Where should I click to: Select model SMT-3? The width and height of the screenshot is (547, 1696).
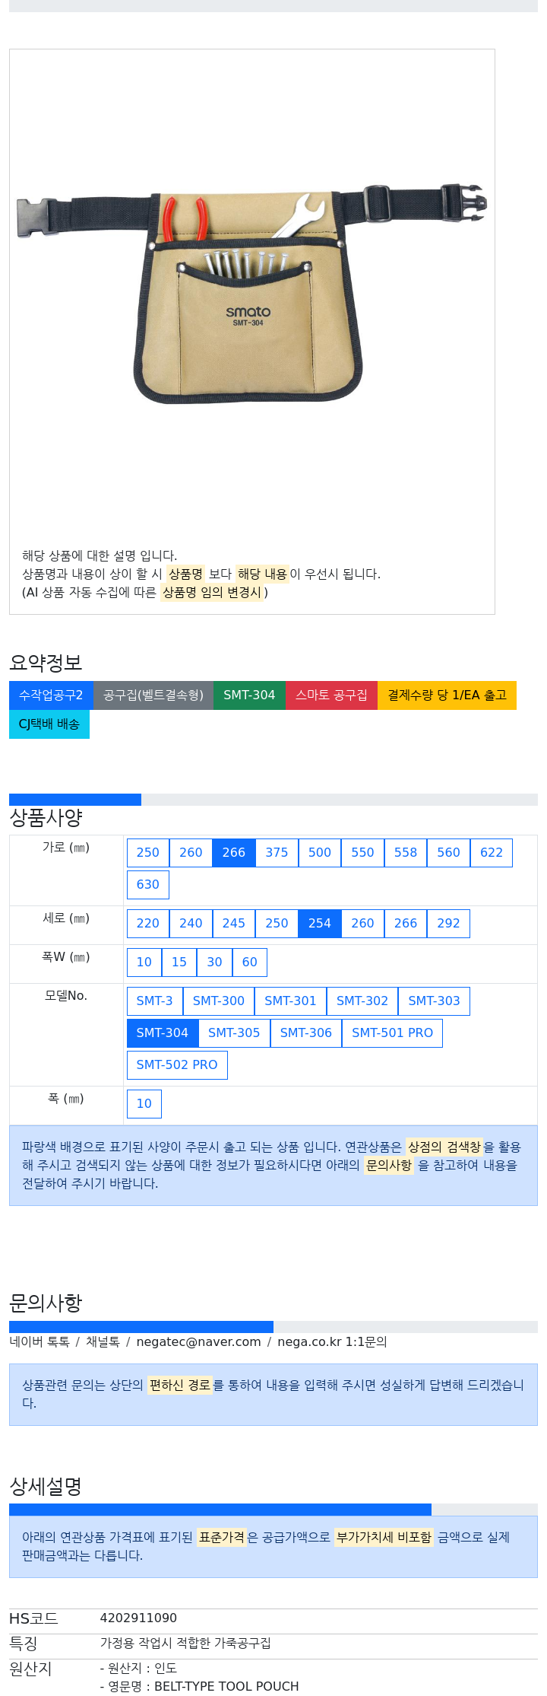pos(155,1001)
